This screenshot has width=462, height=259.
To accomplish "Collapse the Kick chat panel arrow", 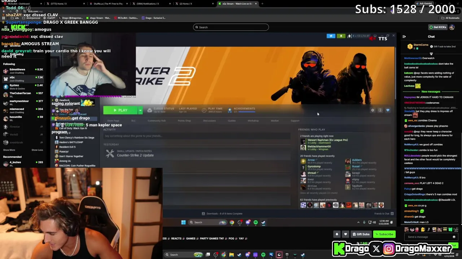I will [x=404, y=37].
